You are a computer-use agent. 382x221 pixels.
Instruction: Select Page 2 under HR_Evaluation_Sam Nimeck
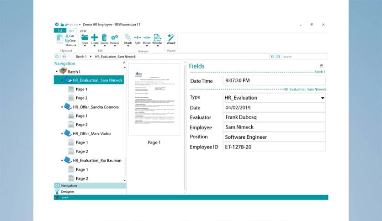click(x=81, y=98)
